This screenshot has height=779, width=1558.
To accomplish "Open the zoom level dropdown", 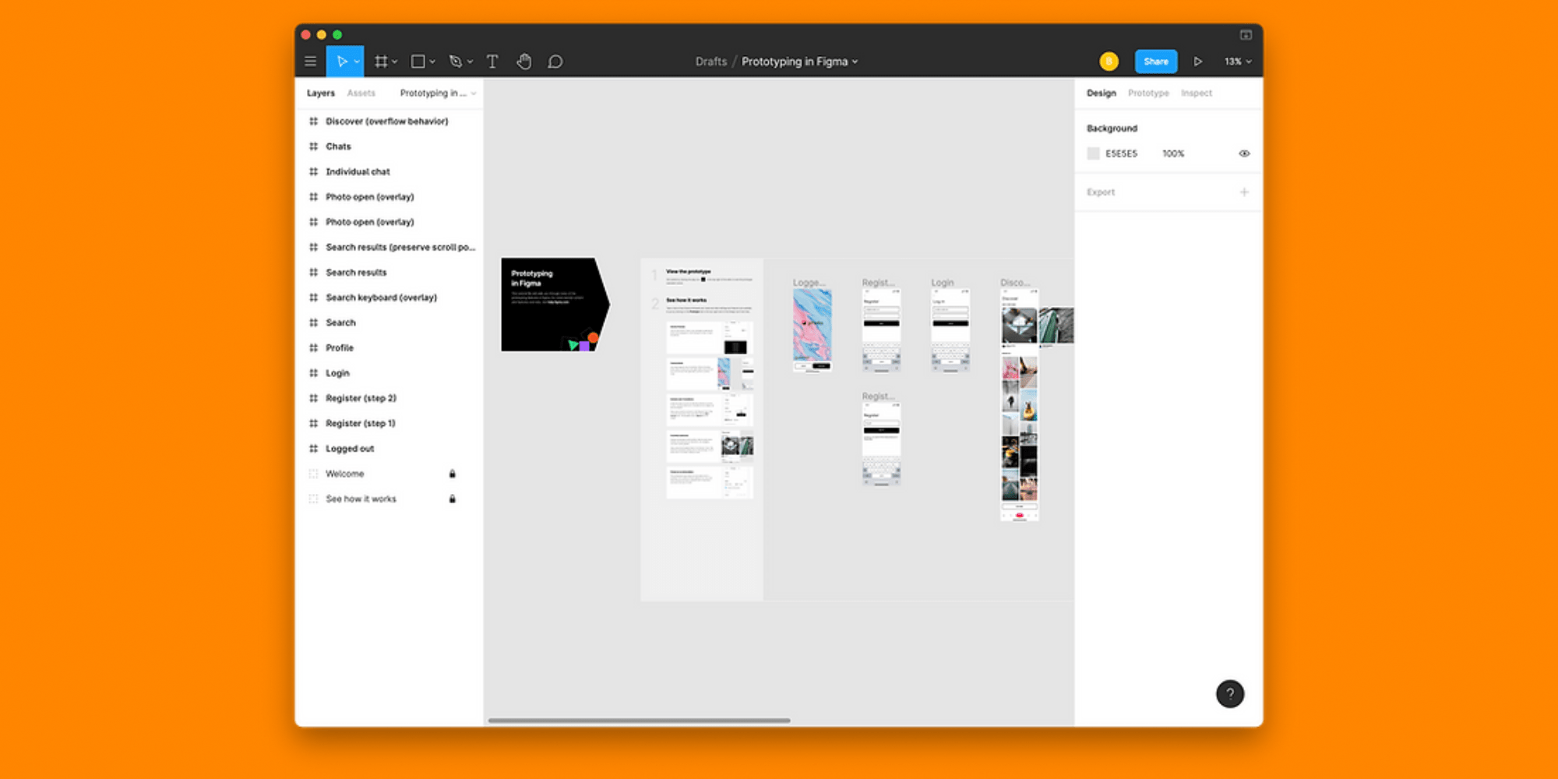I will [x=1236, y=61].
